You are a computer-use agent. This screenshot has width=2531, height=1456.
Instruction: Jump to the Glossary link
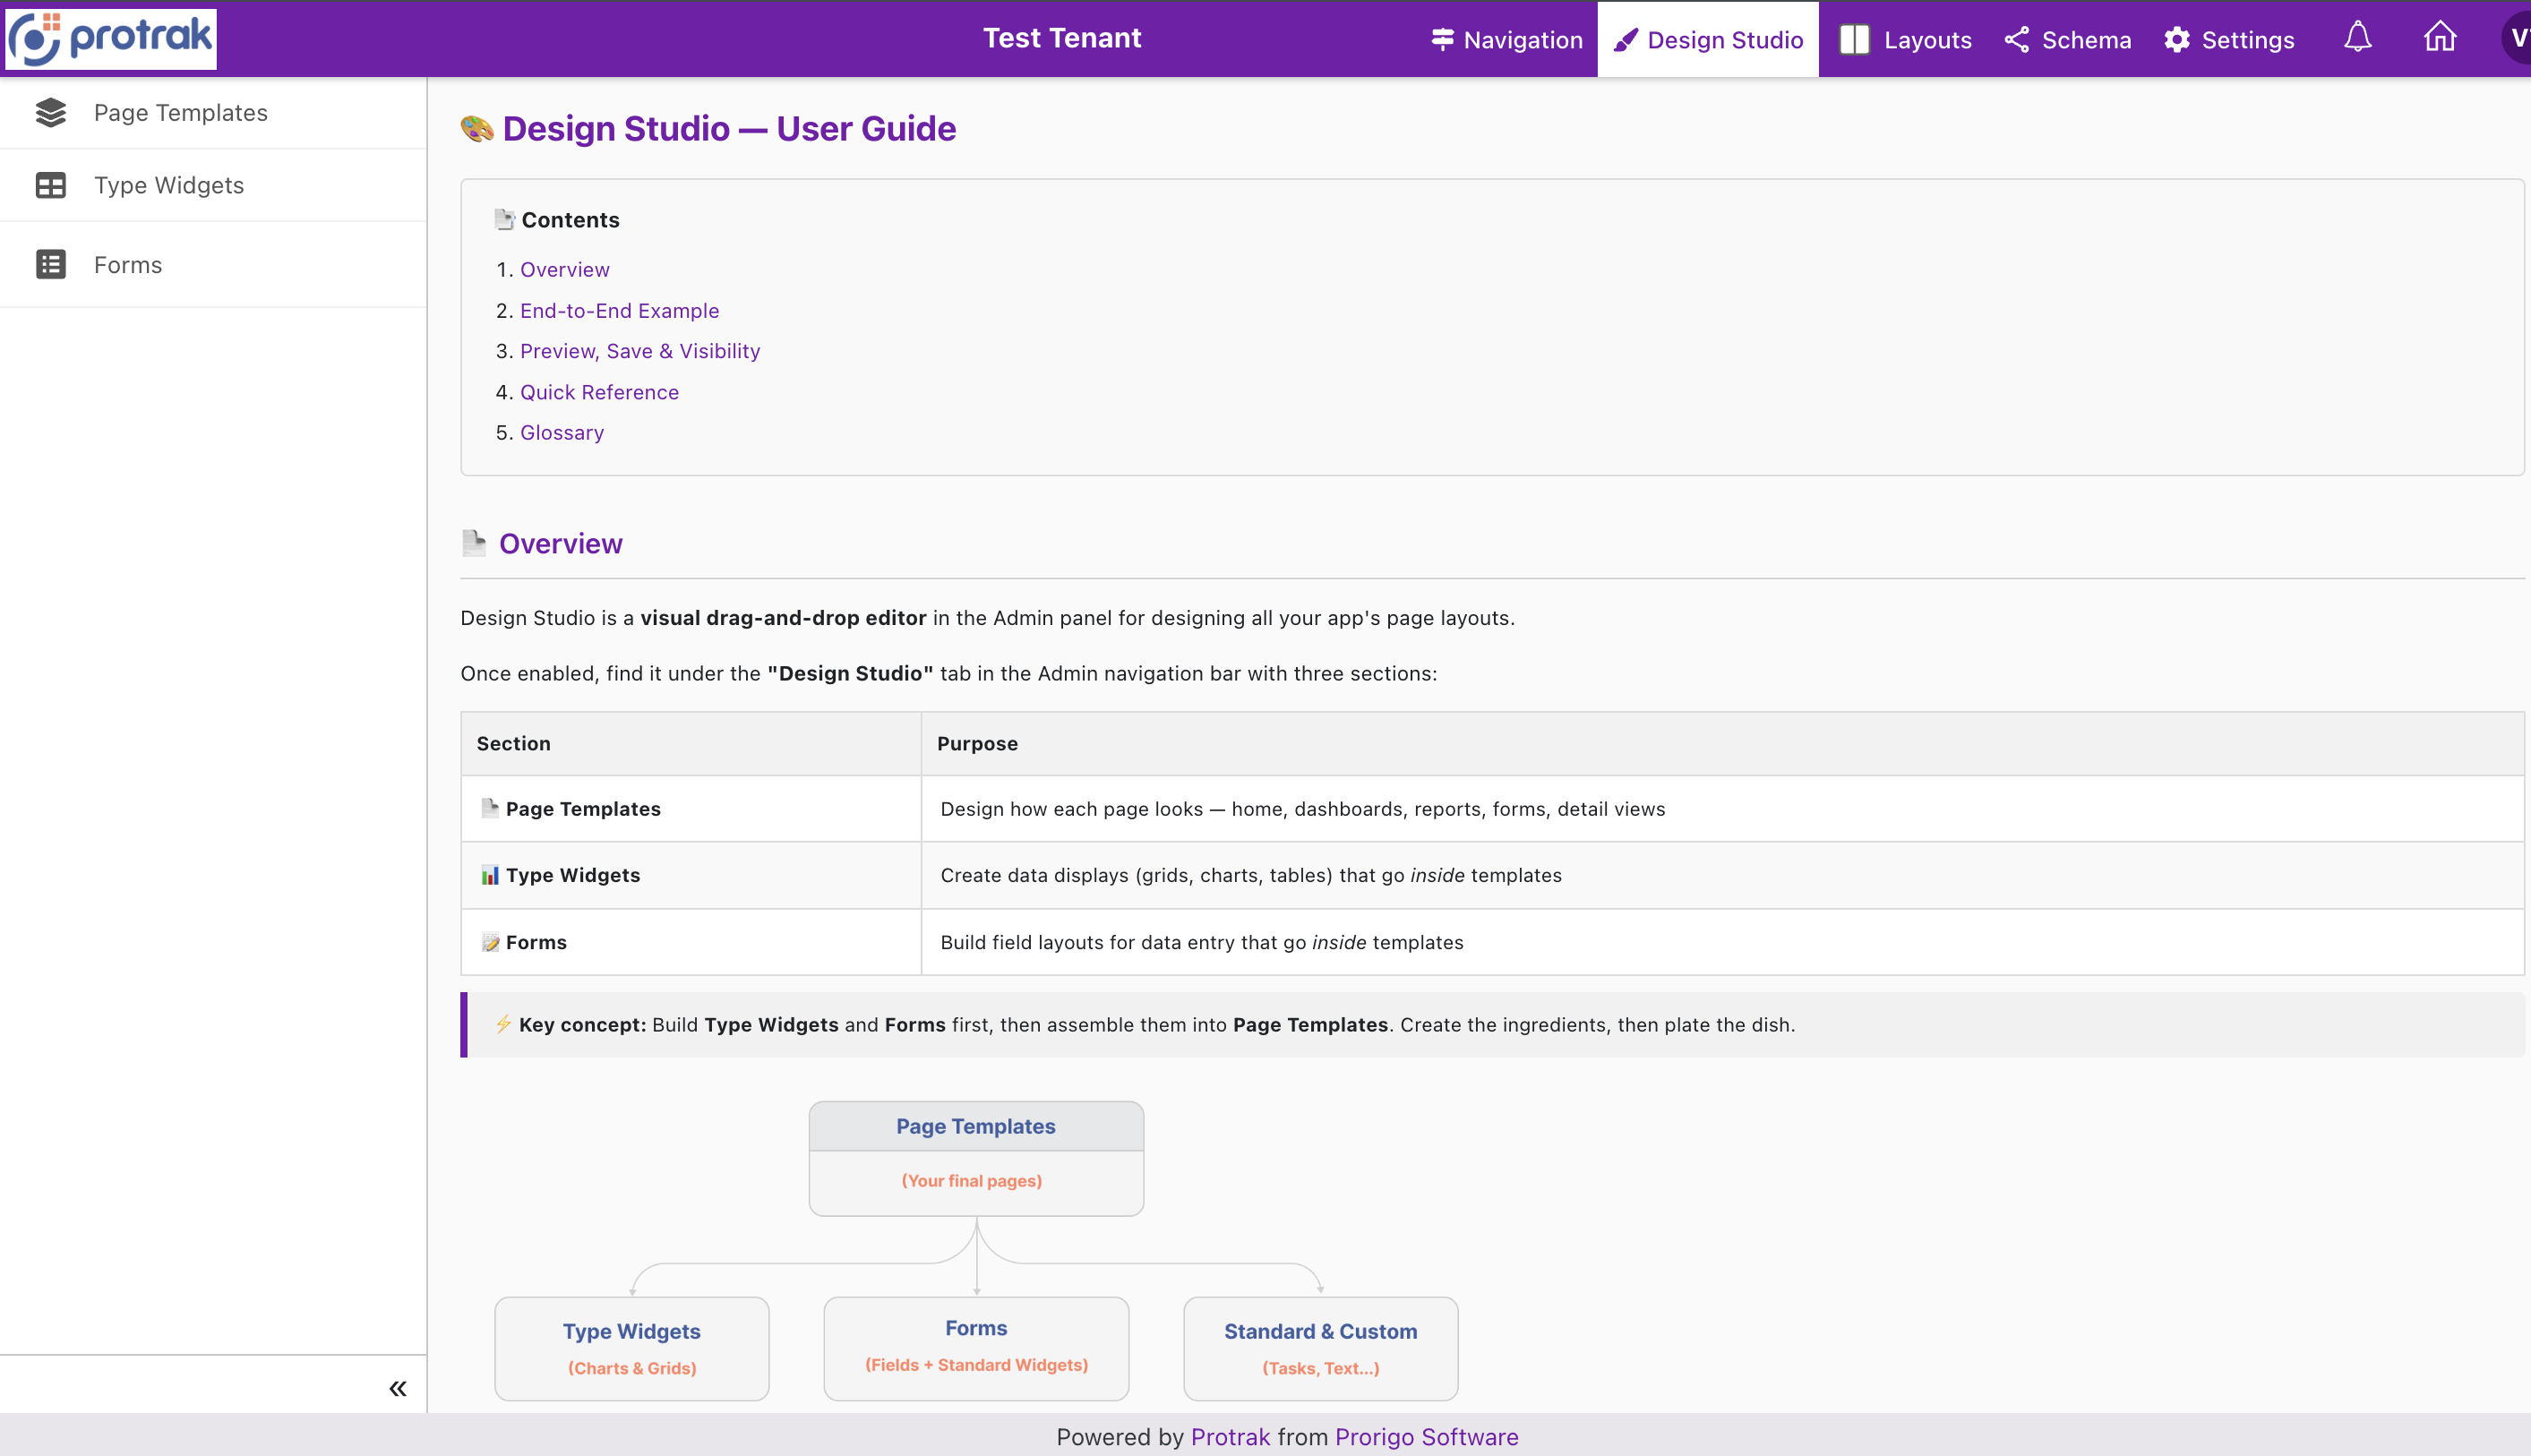tap(561, 433)
